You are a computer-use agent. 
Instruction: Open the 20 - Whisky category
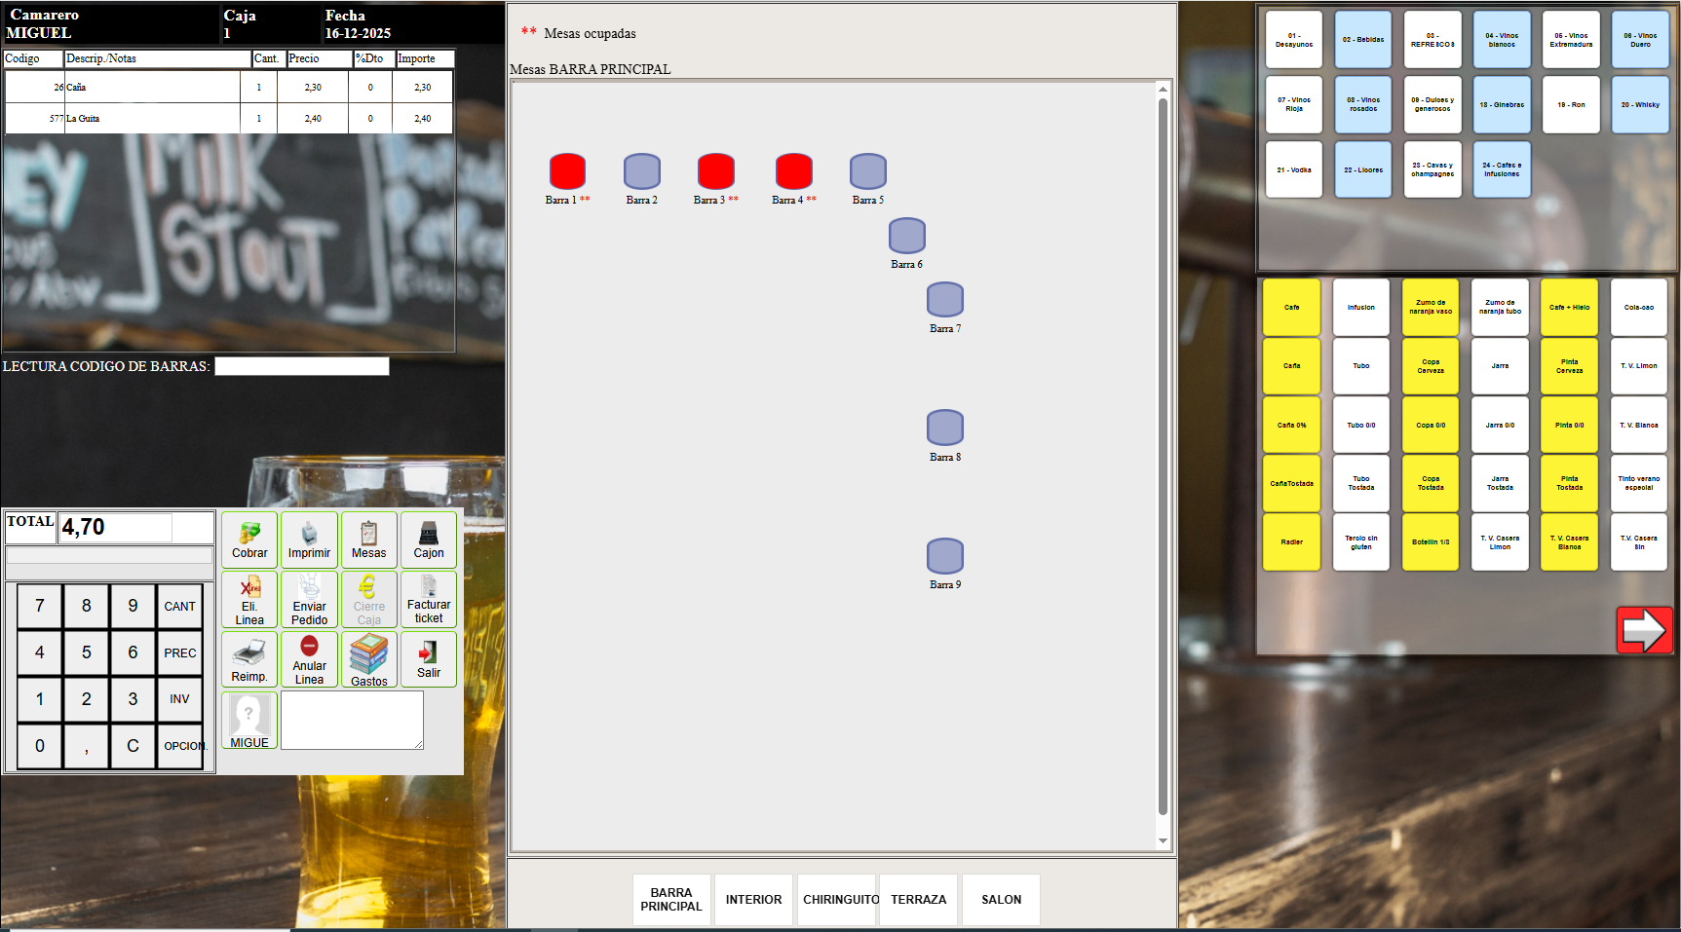tap(1640, 104)
